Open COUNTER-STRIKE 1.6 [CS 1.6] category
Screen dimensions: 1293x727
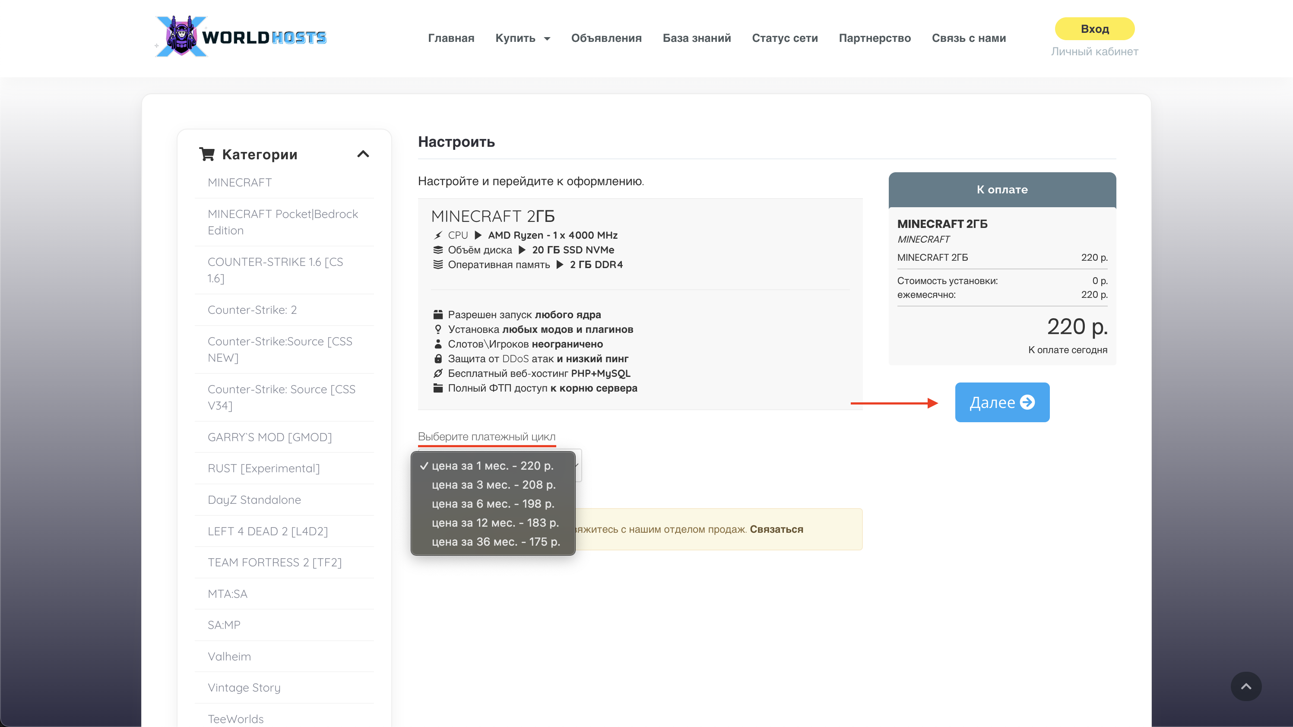pyautogui.click(x=275, y=270)
